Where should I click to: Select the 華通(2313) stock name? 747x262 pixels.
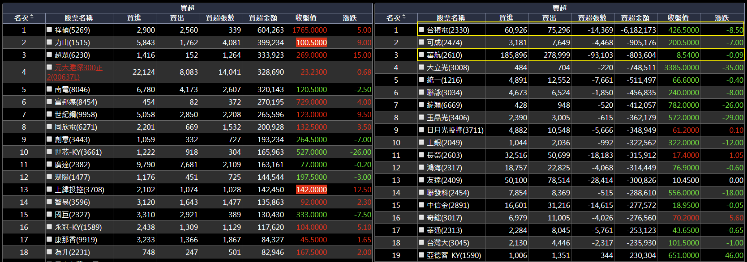click(444, 230)
